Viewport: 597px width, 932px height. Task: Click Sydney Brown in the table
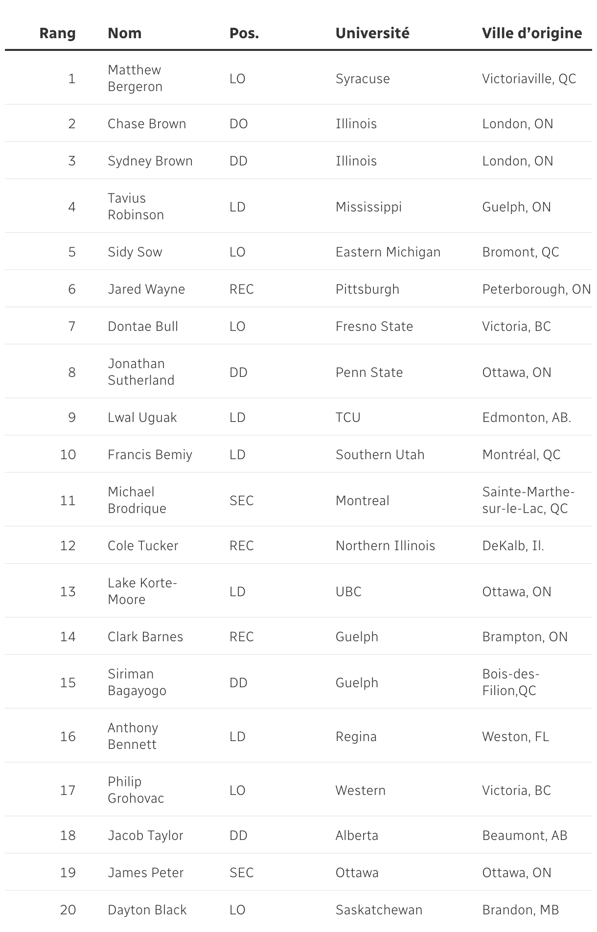point(150,161)
